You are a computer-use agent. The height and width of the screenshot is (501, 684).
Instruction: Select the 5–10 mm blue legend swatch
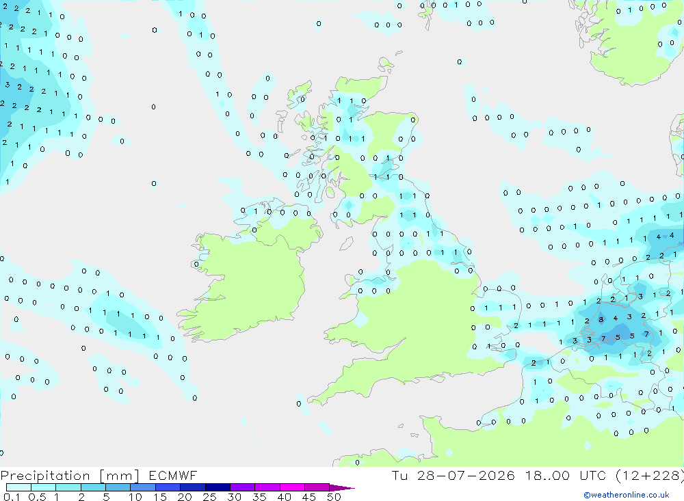(x=118, y=487)
